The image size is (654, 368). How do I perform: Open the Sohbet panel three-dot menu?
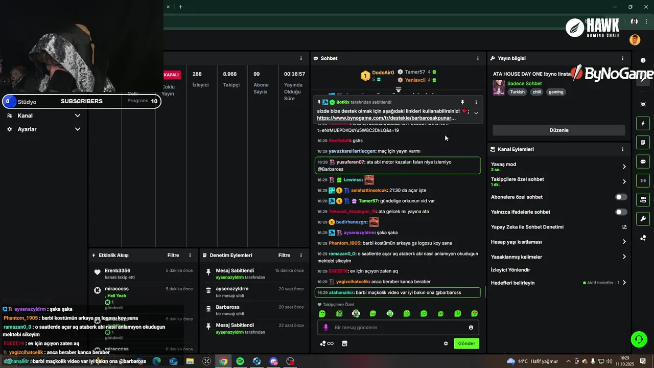pyautogui.click(x=478, y=58)
